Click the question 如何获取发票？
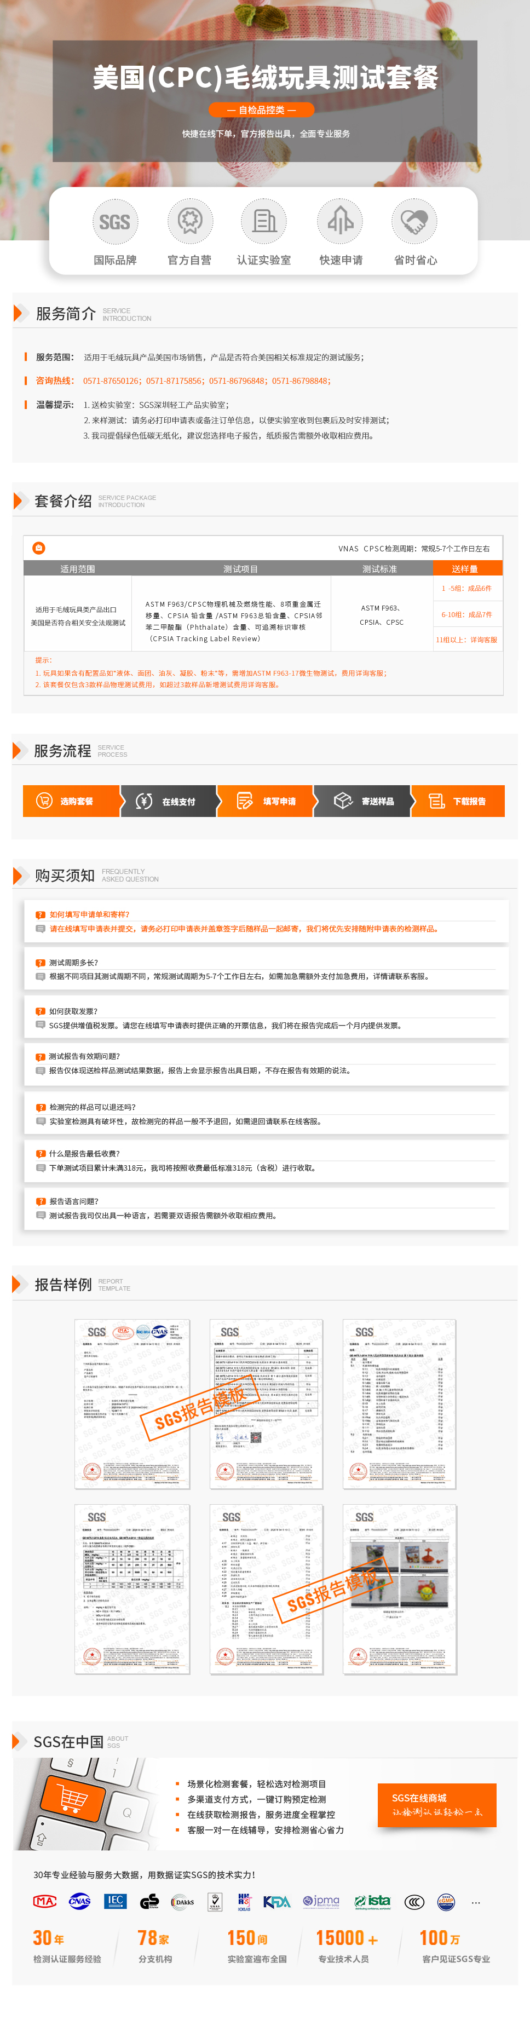This screenshot has width=530, height=2026. [73, 1011]
